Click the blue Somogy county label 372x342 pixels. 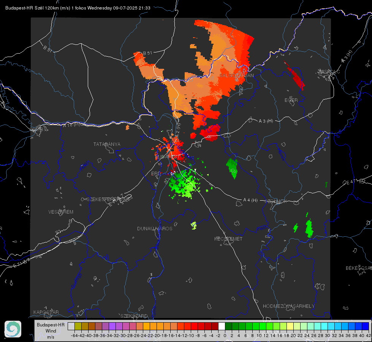[x=76, y=280]
